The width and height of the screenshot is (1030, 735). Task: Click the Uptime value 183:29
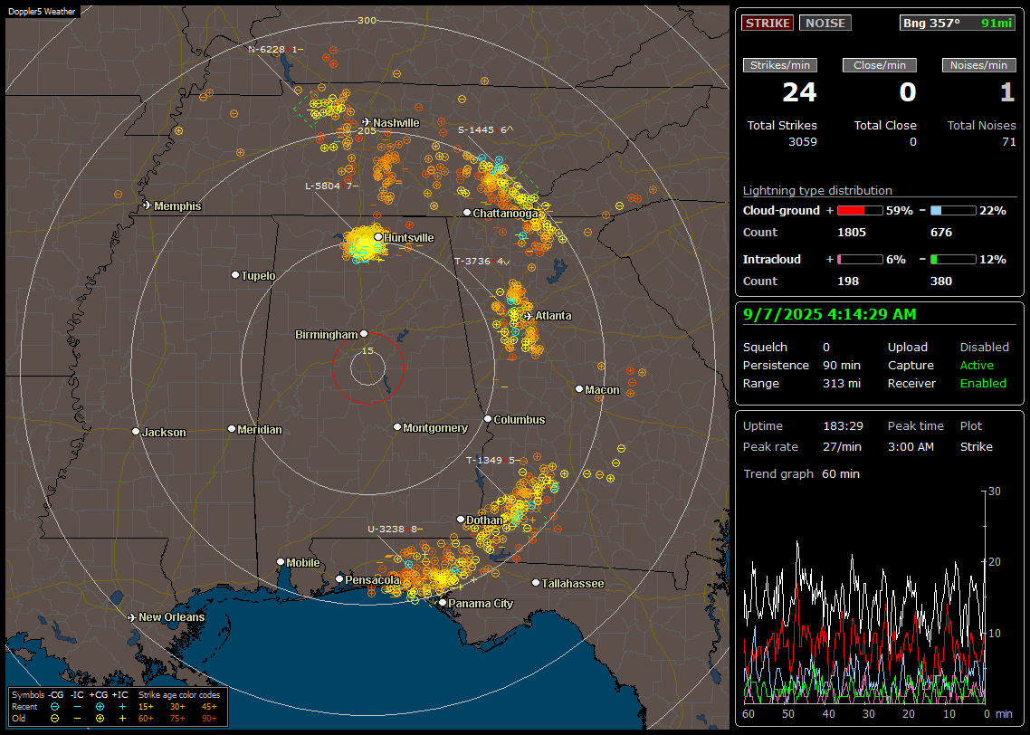(843, 425)
